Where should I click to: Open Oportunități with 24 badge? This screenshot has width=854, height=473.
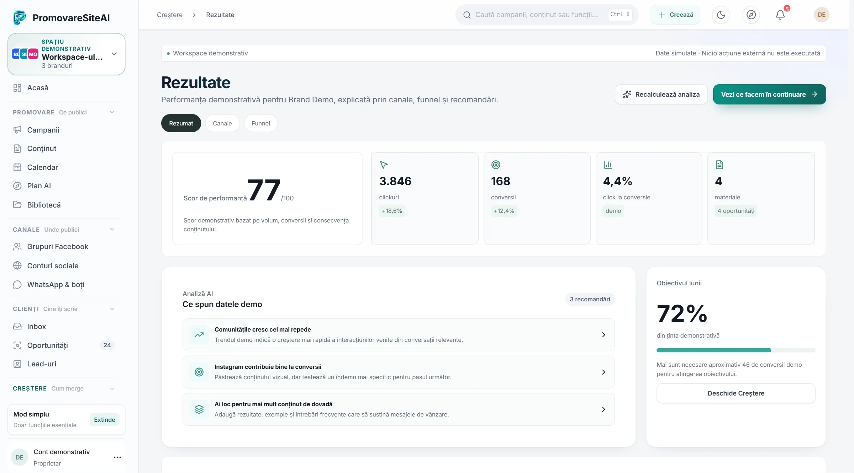(64, 345)
